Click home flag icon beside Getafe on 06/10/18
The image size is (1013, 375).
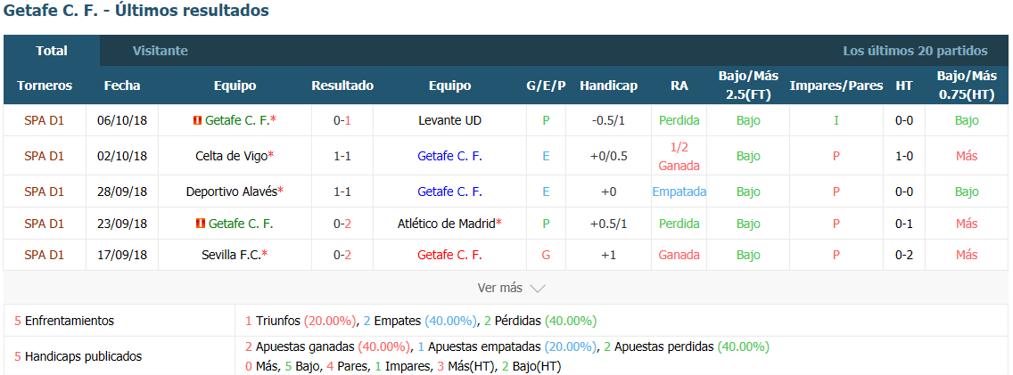[197, 121]
